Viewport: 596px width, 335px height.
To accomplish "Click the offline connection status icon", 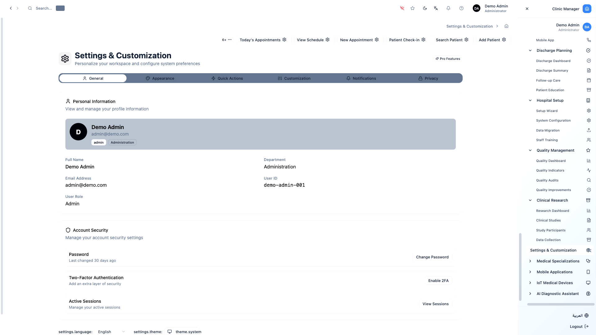I will pos(402,8).
